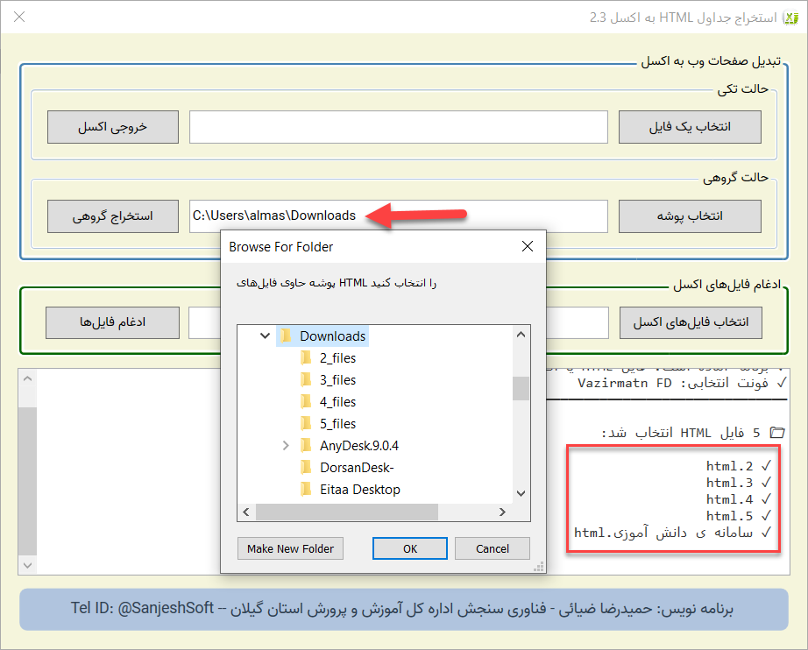
Task: Click the Eitaa Desktop folder icon
Action: pyautogui.click(x=306, y=490)
